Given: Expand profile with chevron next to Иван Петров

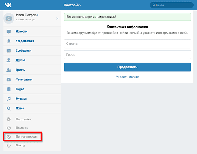Looking at the screenshot, I should pos(57,18).
